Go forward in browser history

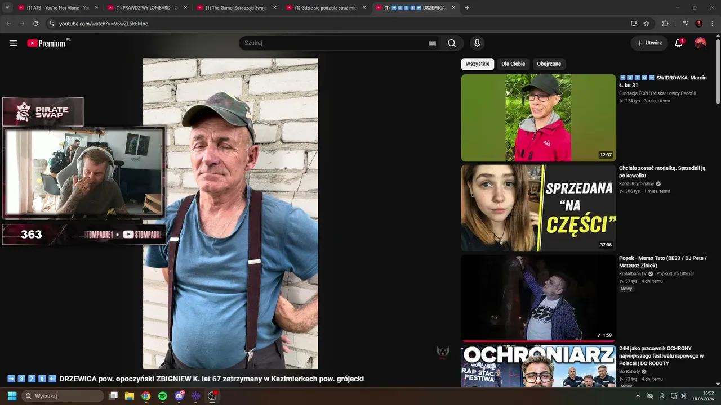point(22,24)
